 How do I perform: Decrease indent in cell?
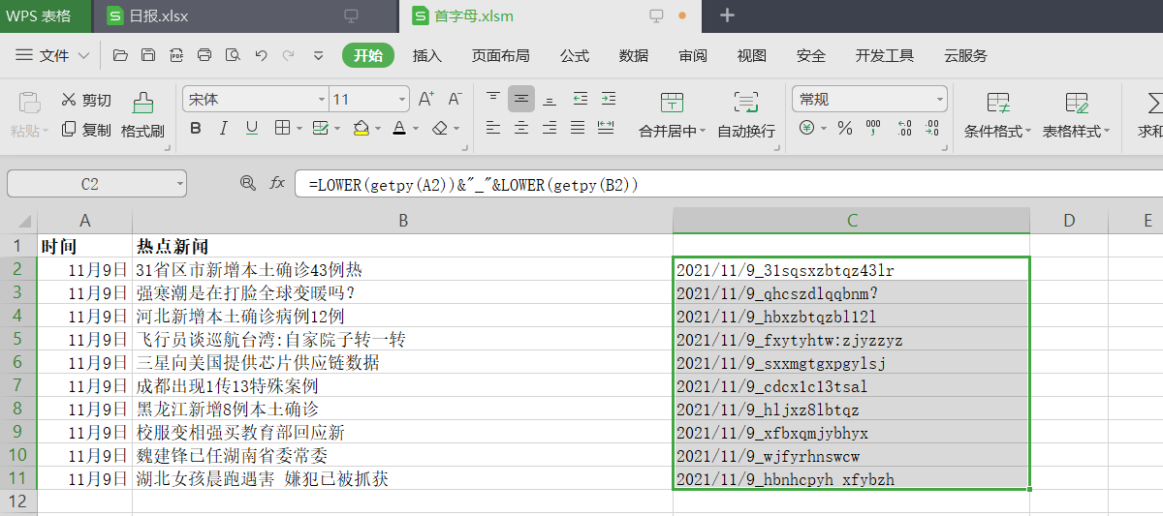[x=580, y=98]
